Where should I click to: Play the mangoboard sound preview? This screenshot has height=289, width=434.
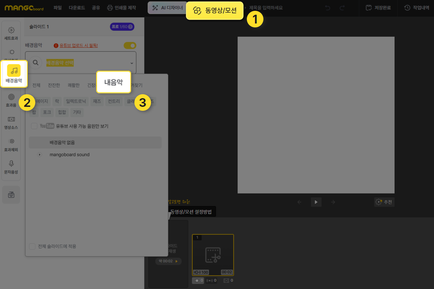[39, 155]
